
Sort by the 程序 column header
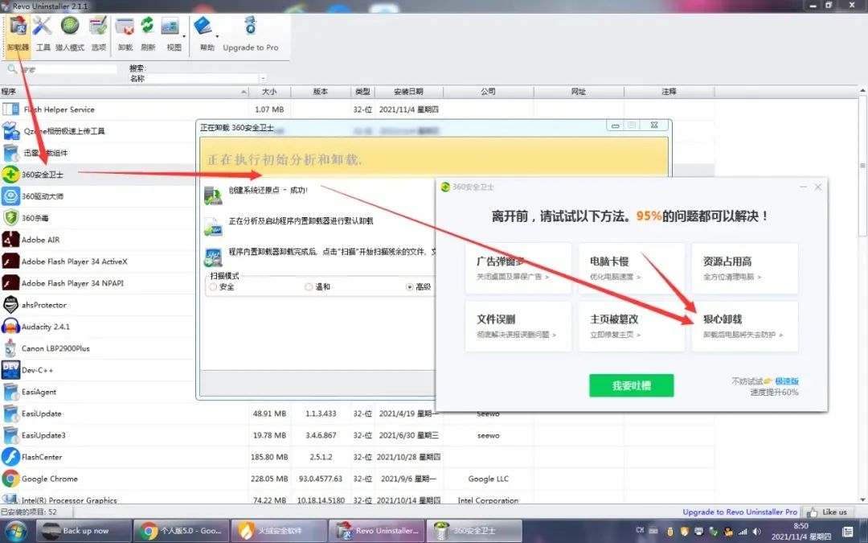point(125,92)
